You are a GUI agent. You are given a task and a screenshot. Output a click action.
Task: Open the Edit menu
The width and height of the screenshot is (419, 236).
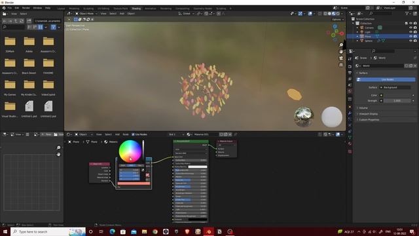[x=17, y=8]
